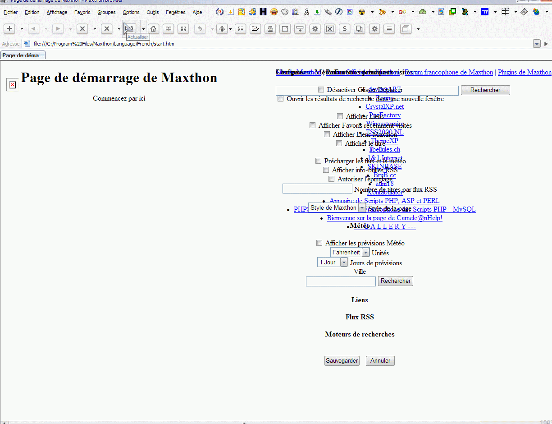The height and width of the screenshot is (424, 552).
Task: Open dropdown arrow beside new tab button
Action: coord(21,29)
